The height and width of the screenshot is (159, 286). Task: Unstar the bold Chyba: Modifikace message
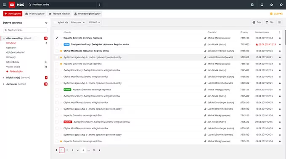tap(61, 51)
